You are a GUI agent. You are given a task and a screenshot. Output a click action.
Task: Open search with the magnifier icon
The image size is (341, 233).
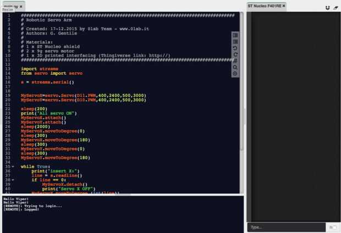[x=235, y=67]
